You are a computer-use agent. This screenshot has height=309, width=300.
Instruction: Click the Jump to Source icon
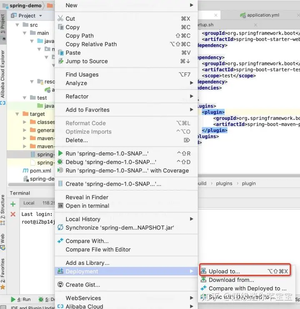[61, 61]
